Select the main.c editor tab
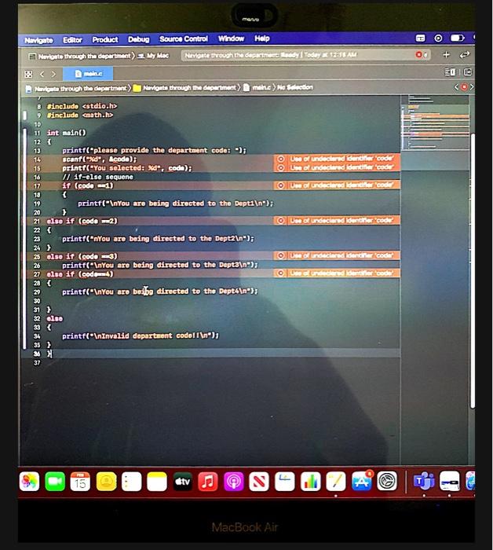Screen dimensions: 493x550 click(88, 74)
